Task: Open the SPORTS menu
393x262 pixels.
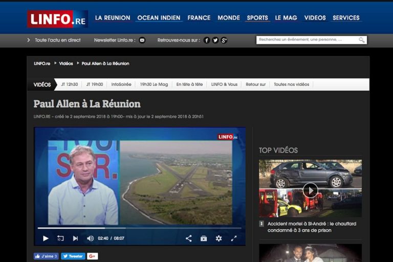Action: [x=257, y=18]
